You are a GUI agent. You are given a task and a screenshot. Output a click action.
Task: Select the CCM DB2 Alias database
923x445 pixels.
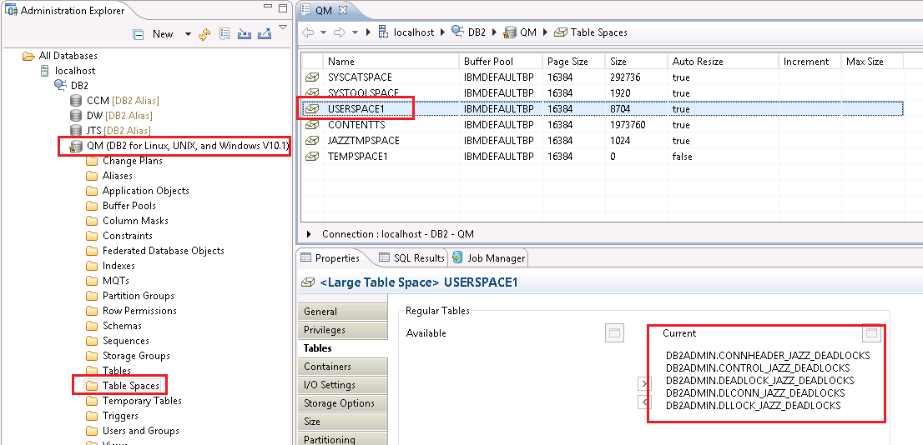click(114, 101)
